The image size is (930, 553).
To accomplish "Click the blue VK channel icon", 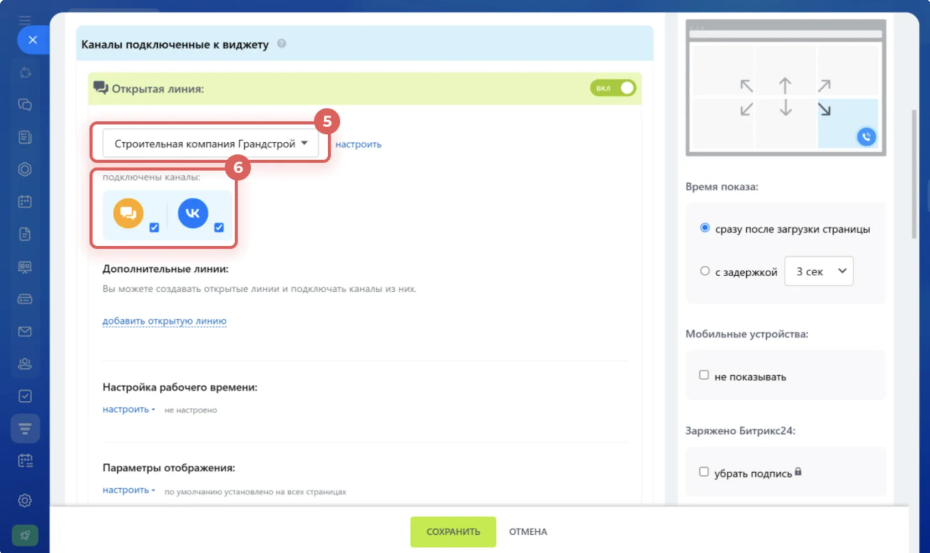I will tap(193, 213).
